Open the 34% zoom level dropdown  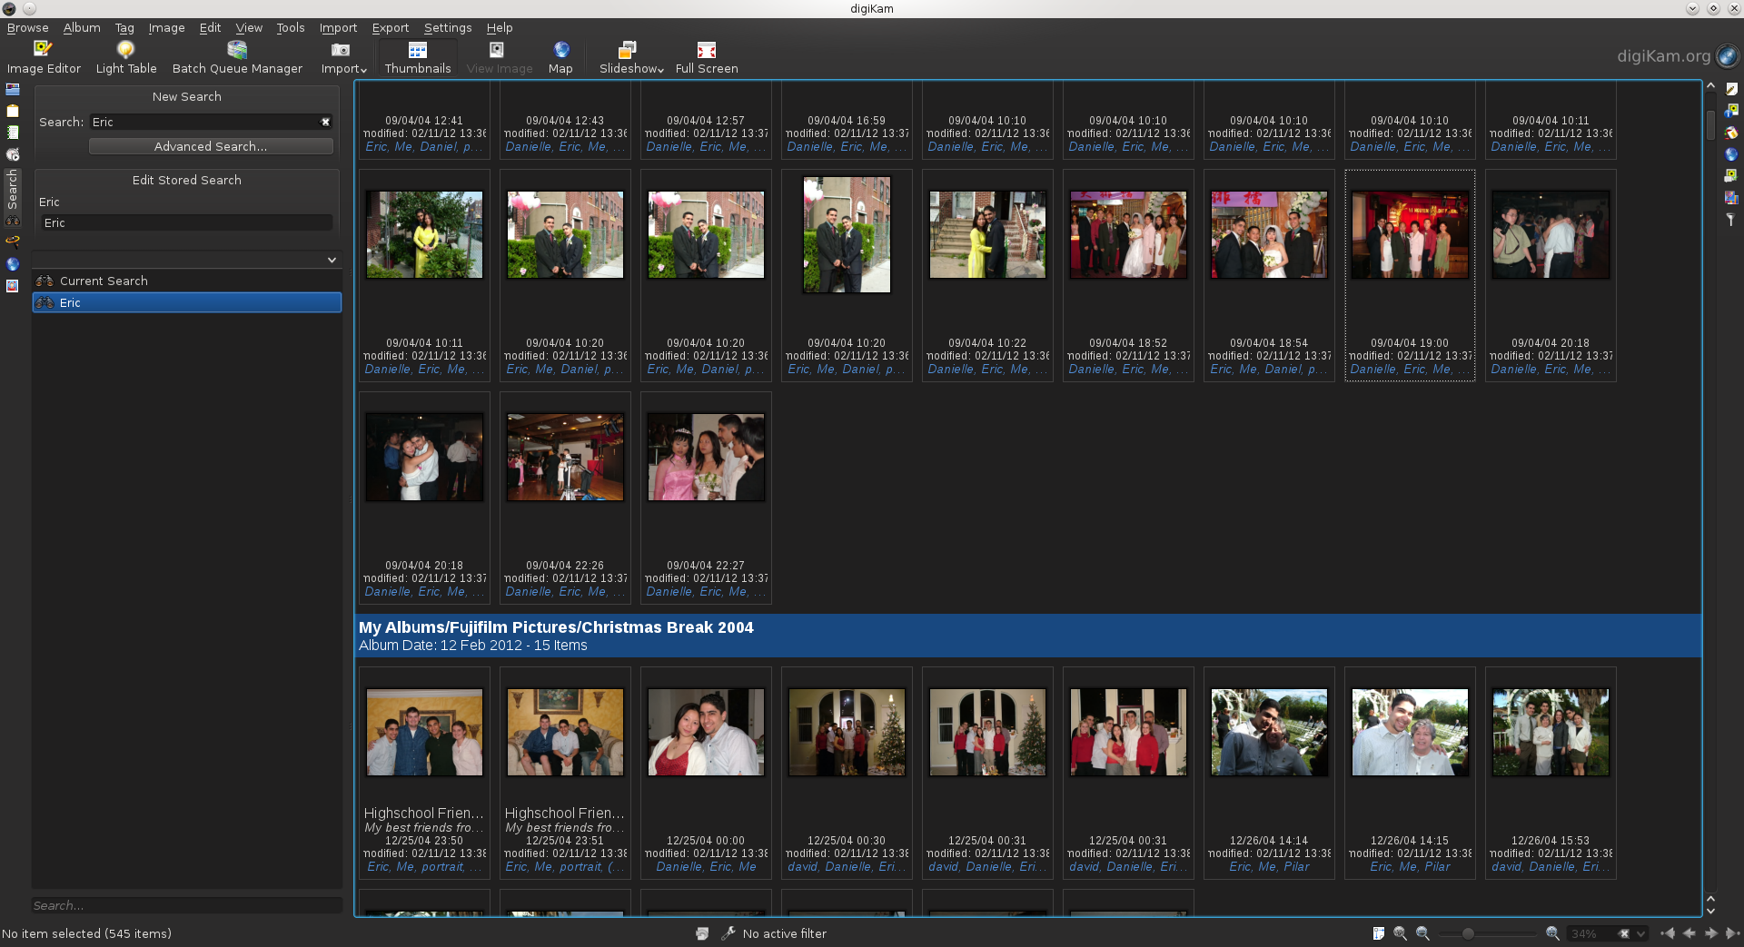1640,933
